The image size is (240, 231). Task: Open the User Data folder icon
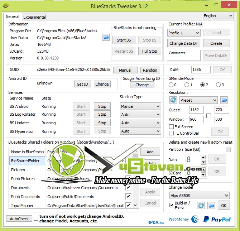(106, 37)
